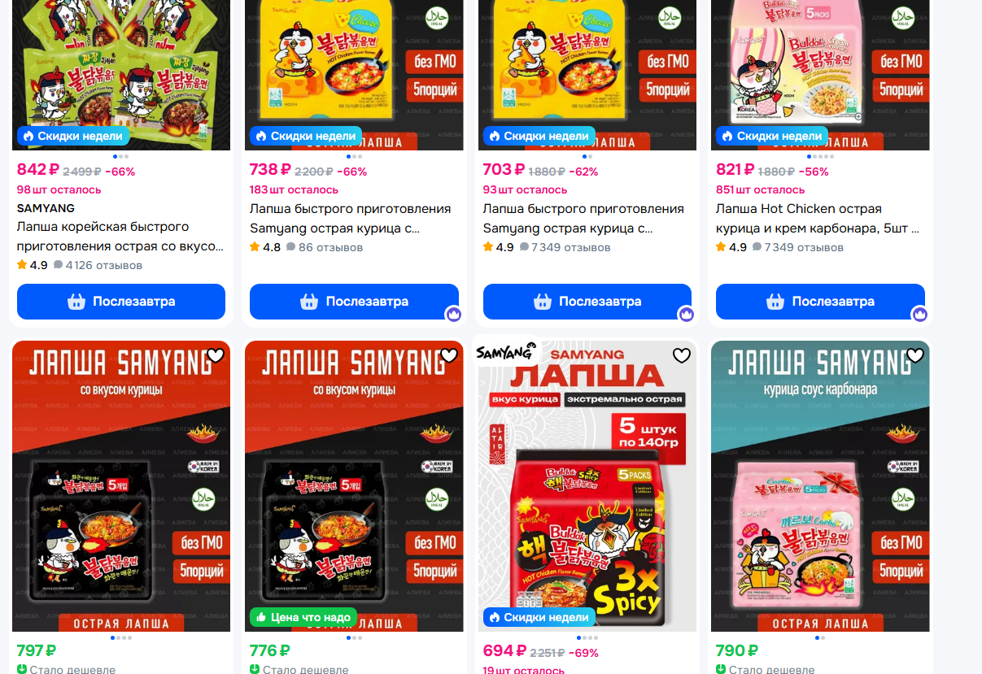
Task: Add 738 ₽ noodles to cart via Послезавтра
Action: [x=354, y=302]
